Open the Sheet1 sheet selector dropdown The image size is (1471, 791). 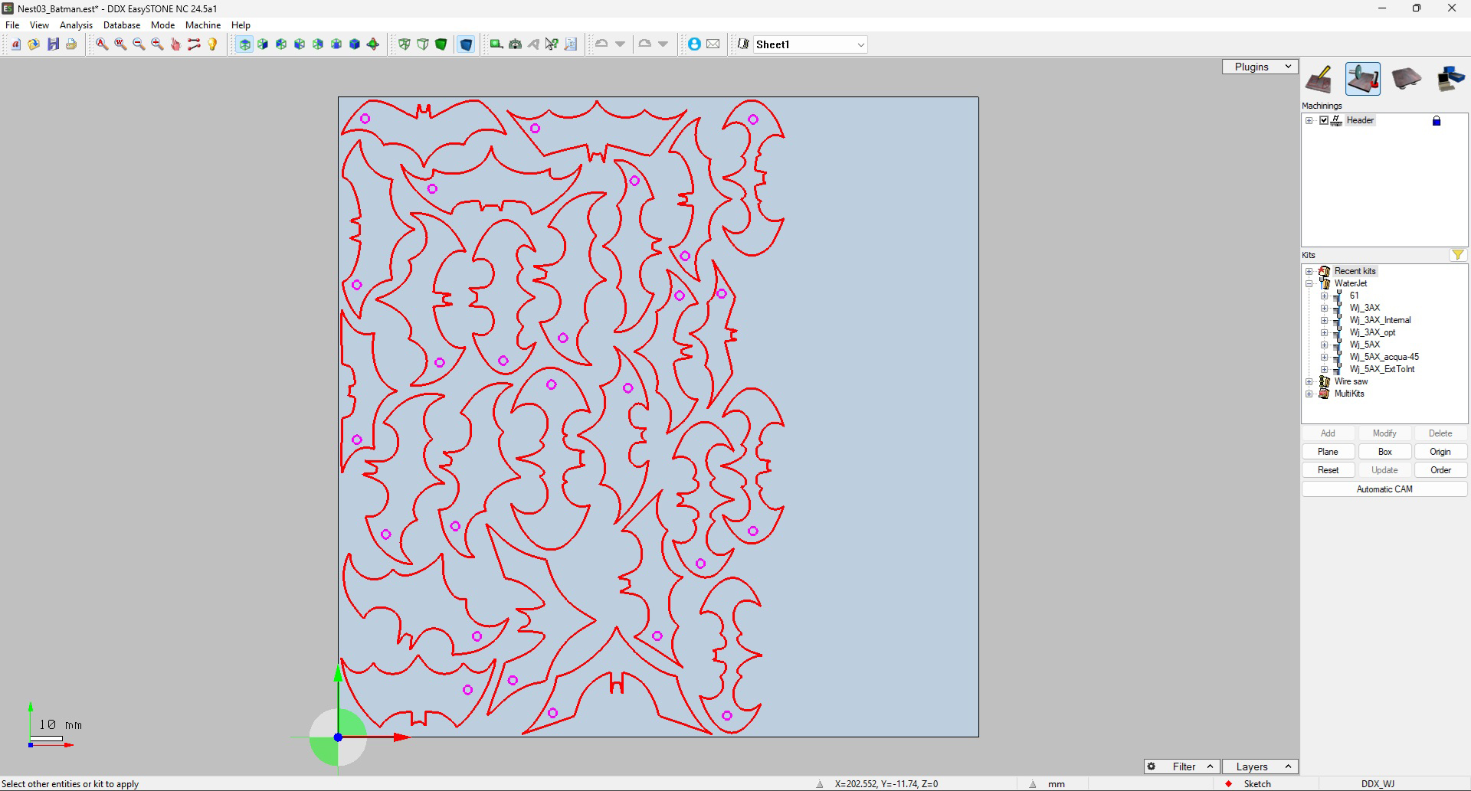click(x=860, y=44)
